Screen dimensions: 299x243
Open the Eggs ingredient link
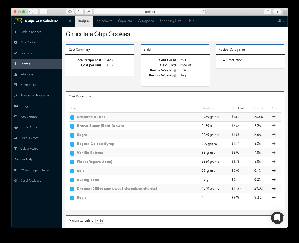click(x=81, y=198)
